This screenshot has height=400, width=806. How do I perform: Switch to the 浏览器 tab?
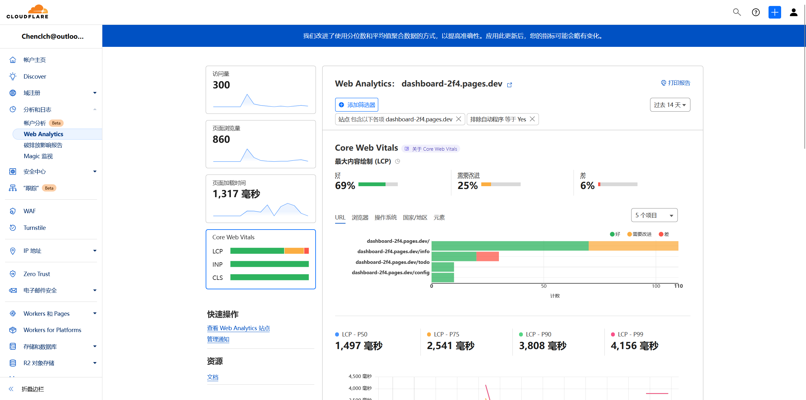pos(360,217)
